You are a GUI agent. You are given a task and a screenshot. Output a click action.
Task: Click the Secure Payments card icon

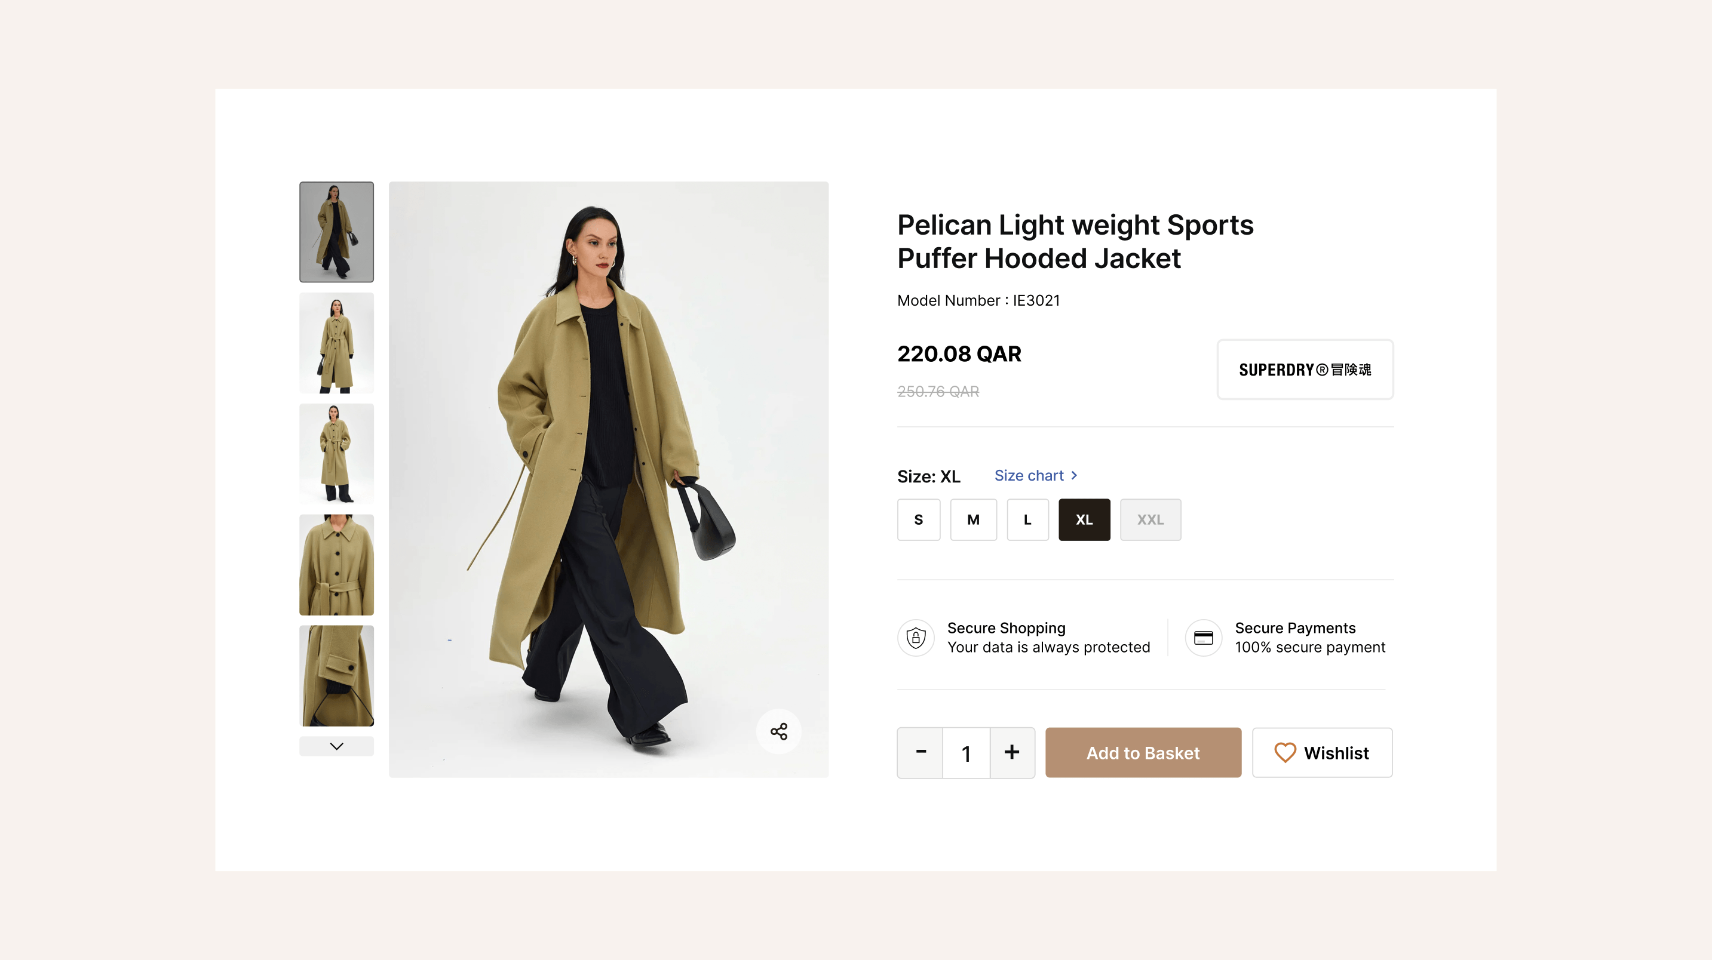(1203, 638)
